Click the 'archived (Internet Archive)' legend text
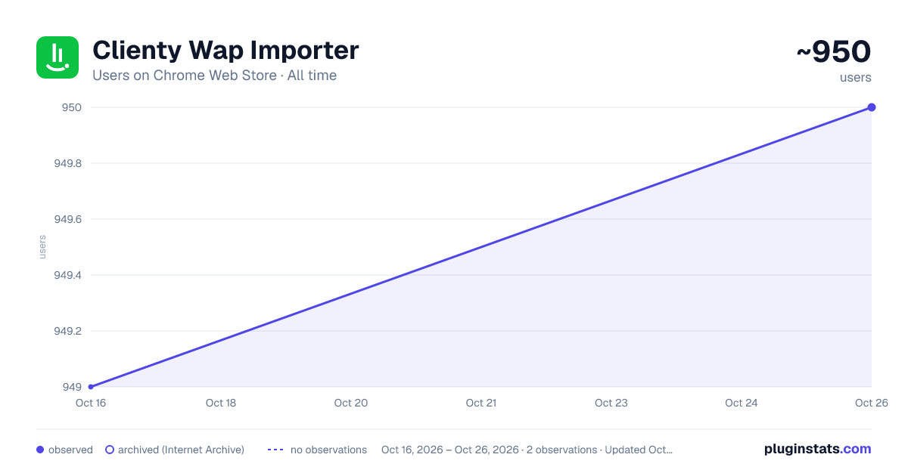Viewport: 908px width, 476px height. [181, 450]
